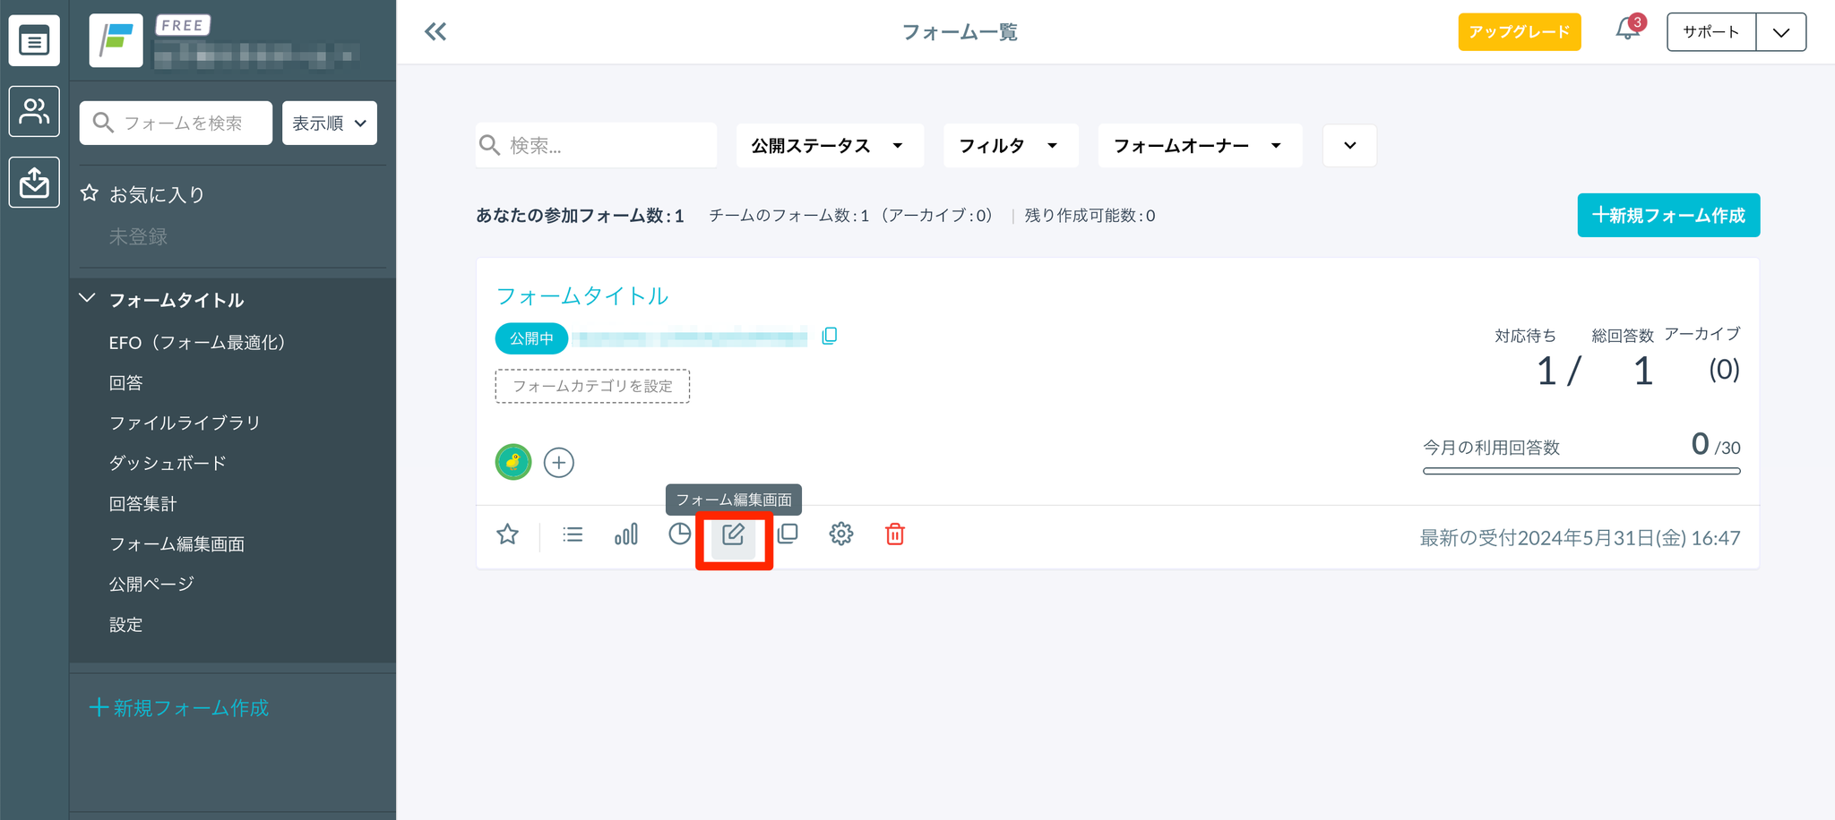Open ファイルライブラリ in sidebar
Image resolution: width=1835 pixels, height=820 pixels.
(x=185, y=423)
